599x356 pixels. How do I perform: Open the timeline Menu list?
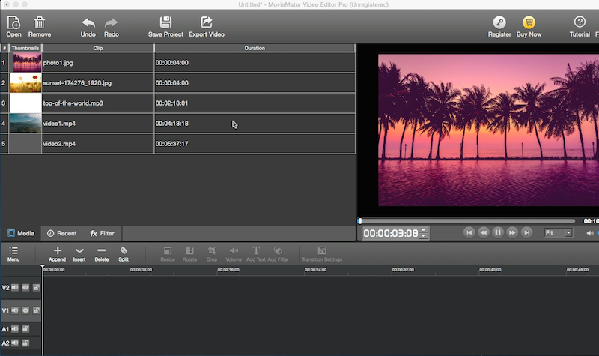(13, 253)
